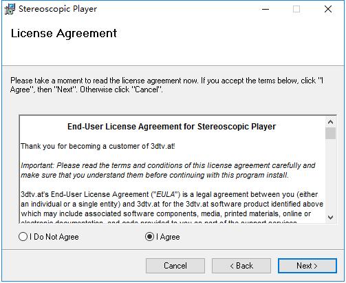Image resolution: width=346 pixels, height=283 pixels.
Task: Click the Stereoscopic Player installer icon
Action: (10, 9)
